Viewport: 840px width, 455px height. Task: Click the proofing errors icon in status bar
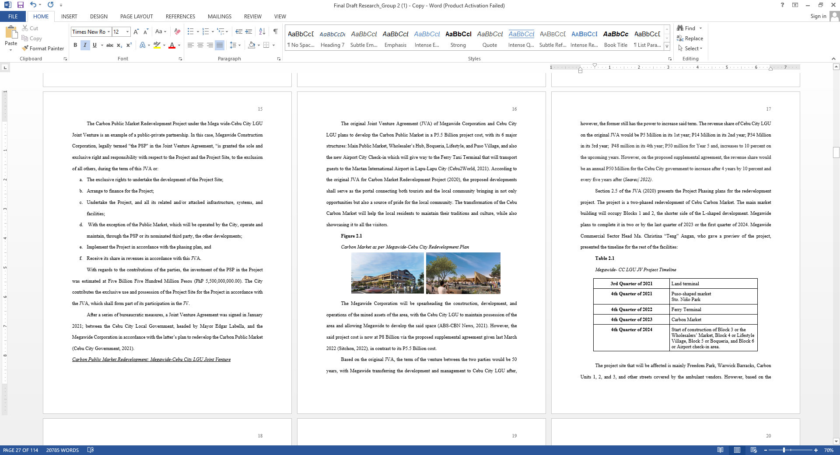pyautogui.click(x=91, y=450)
